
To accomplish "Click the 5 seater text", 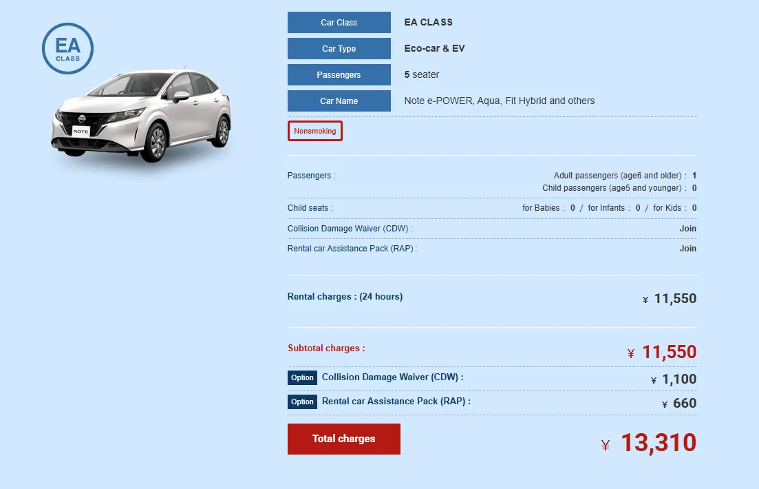I will tap(422, 74).
